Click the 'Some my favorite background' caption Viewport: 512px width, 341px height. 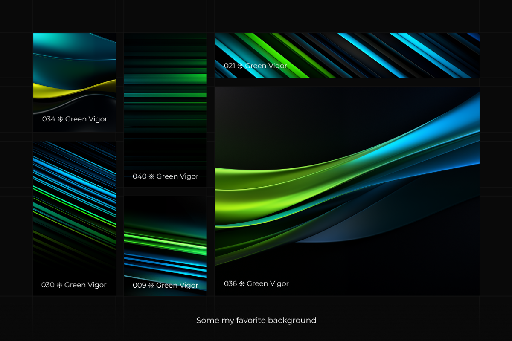256,321
